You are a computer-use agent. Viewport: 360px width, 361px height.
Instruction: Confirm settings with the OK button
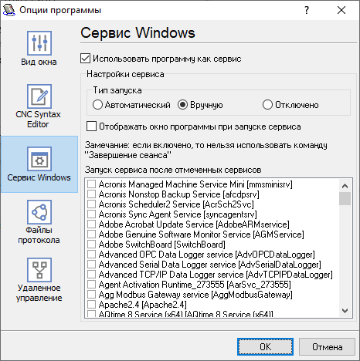265,347
